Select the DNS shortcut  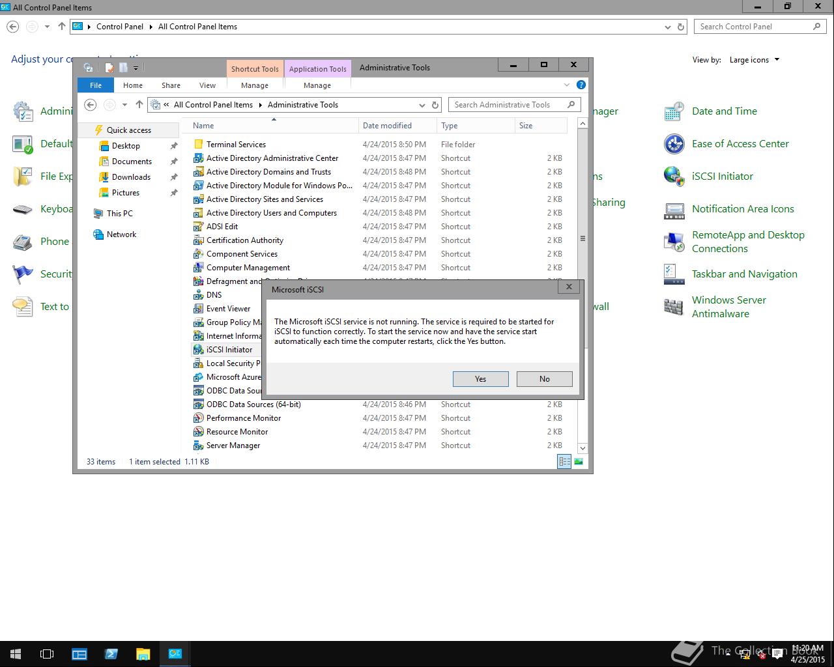tap(214, 295)
